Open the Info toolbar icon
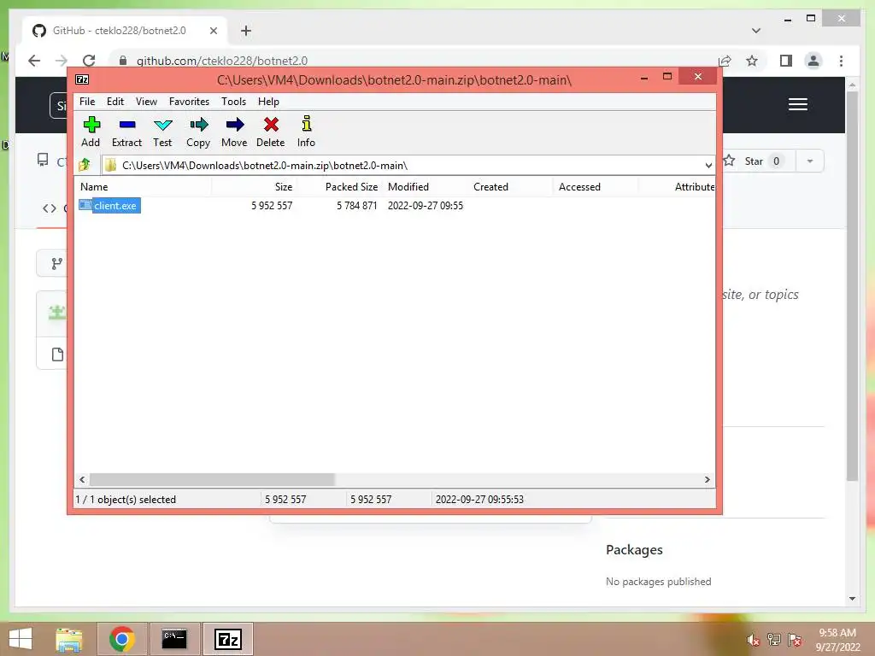The width and height of the screenshot is (875, 656). [306, 132]
